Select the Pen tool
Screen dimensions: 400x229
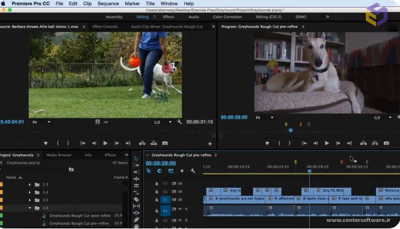(x=136, y=220)
